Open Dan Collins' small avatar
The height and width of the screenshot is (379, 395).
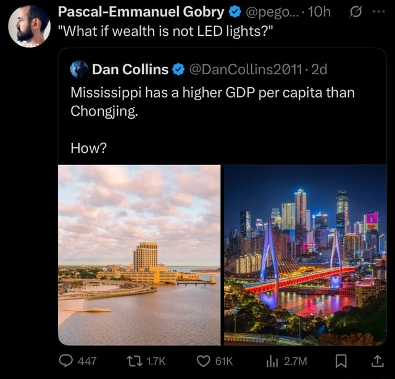pos(79,69)
